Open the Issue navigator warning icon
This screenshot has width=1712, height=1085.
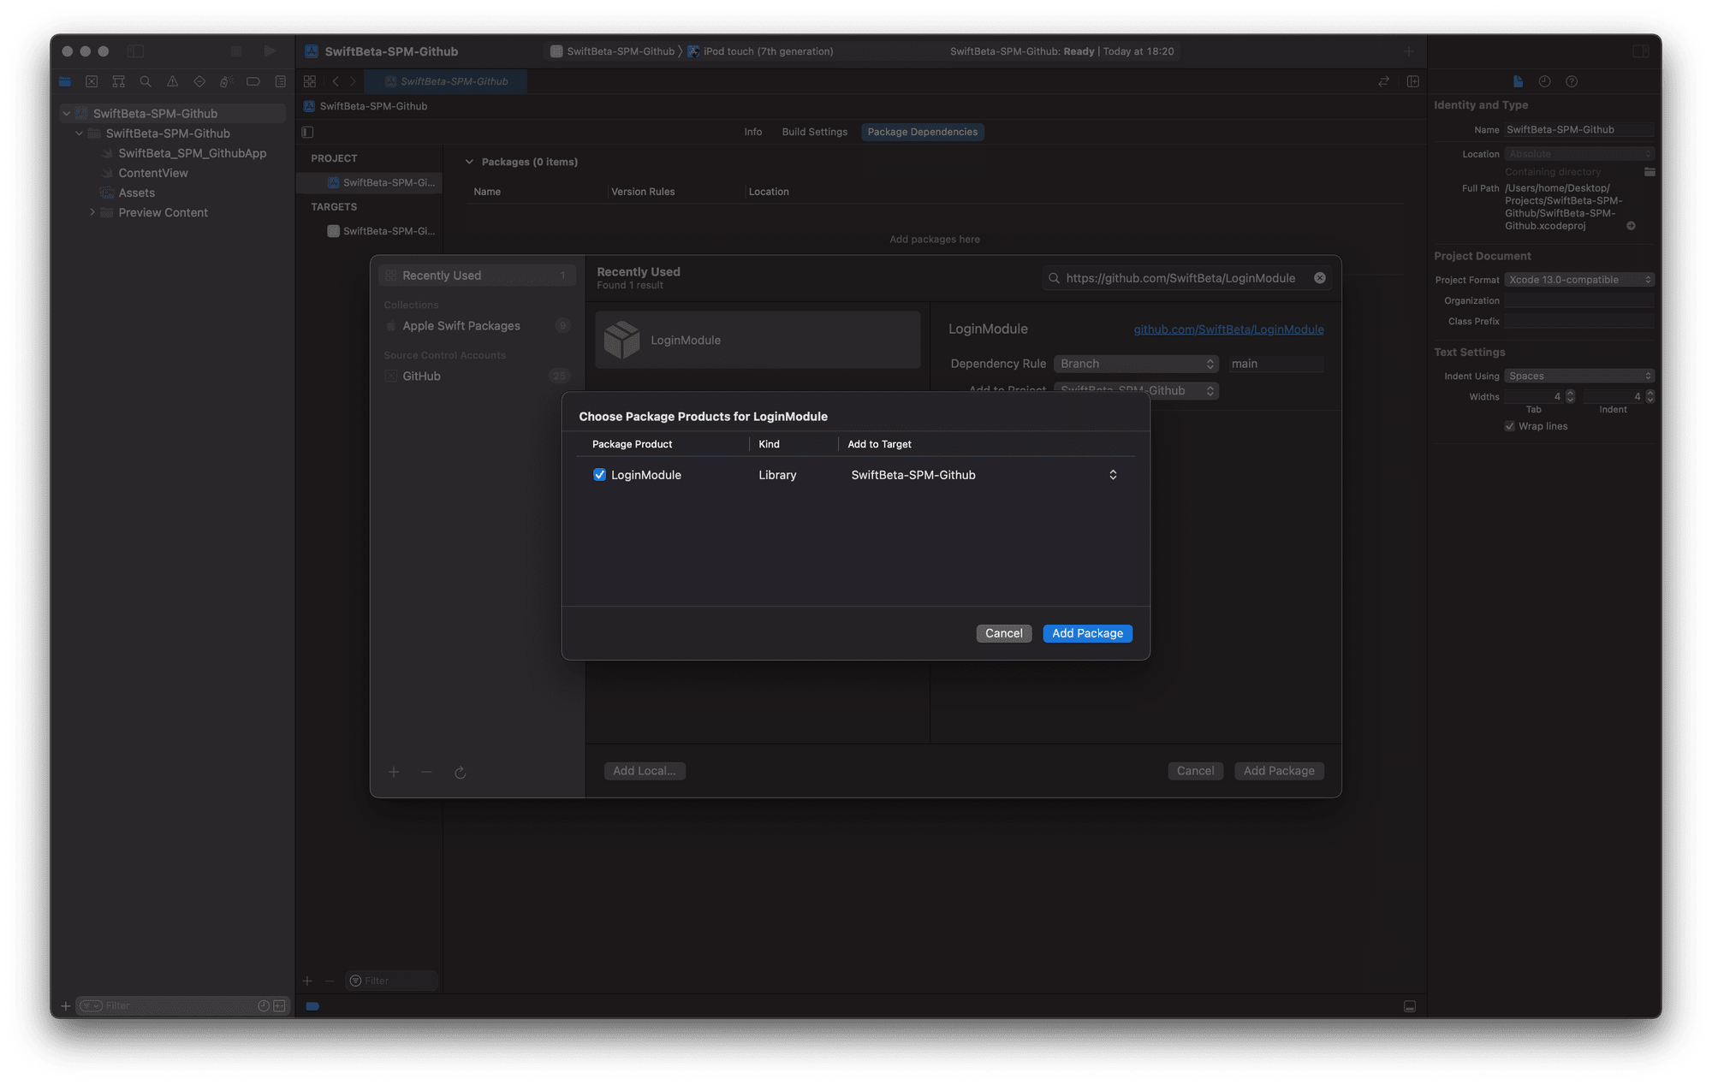click(x=173, y=81)
